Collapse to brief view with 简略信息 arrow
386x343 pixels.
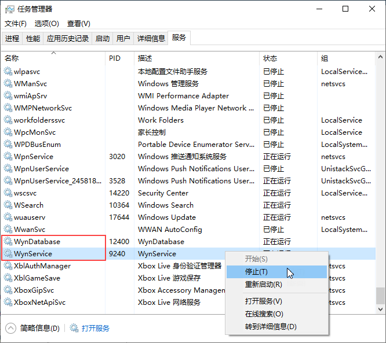click(10, 328)
